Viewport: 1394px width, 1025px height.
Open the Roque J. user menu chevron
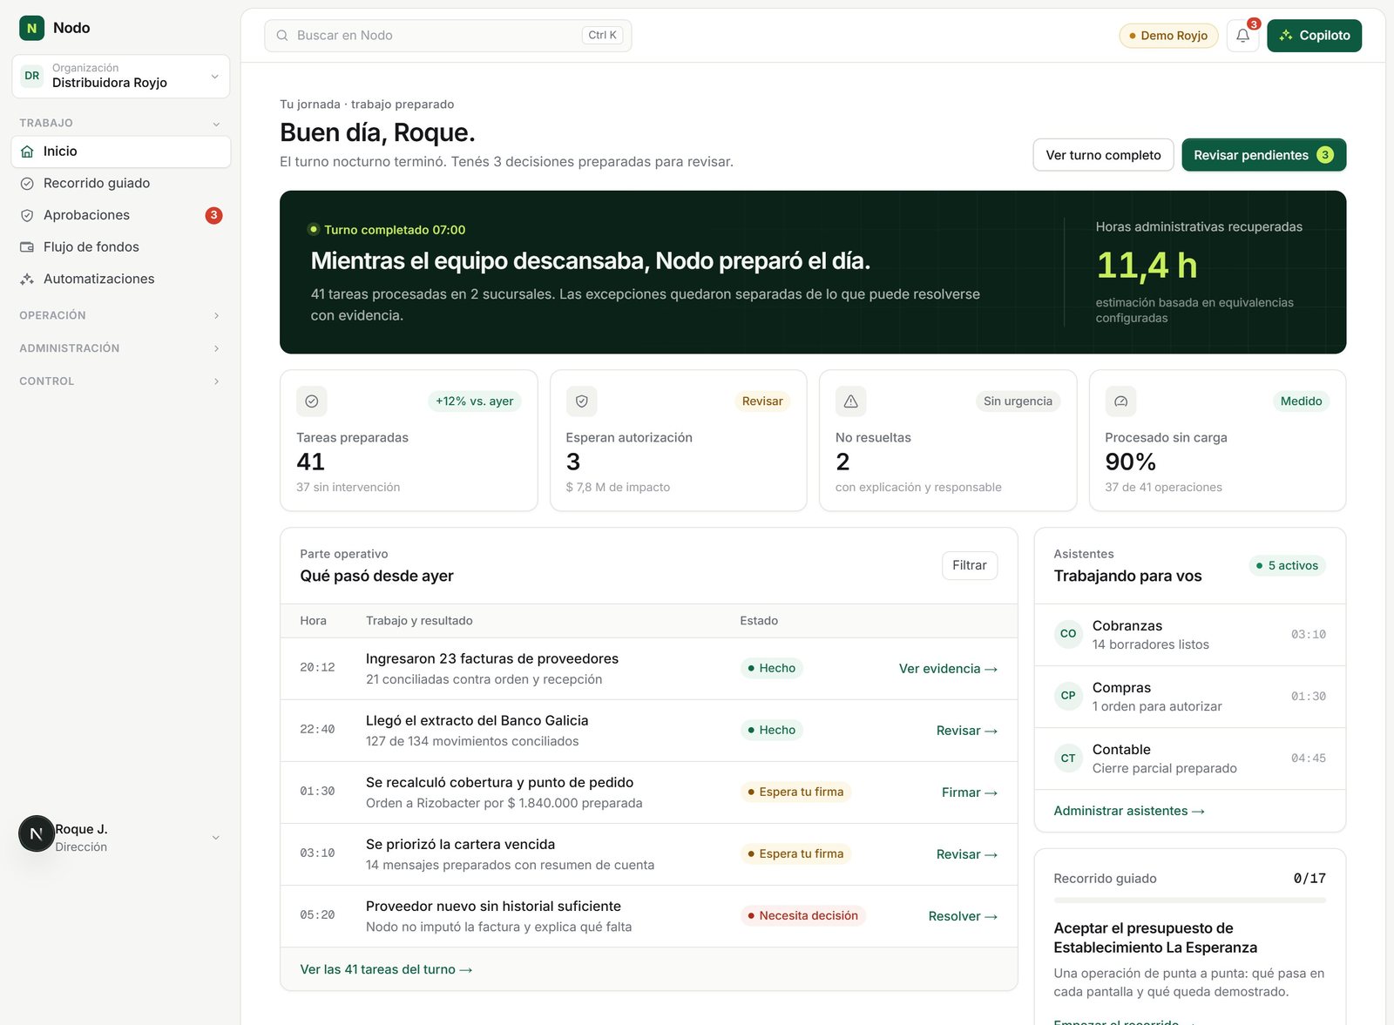[x=216, y=838]
